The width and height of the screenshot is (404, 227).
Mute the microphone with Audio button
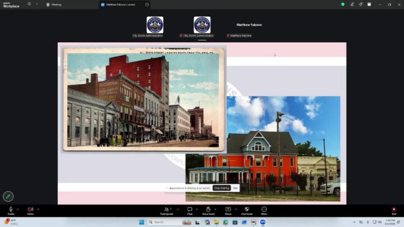click(x=11, y=211)
